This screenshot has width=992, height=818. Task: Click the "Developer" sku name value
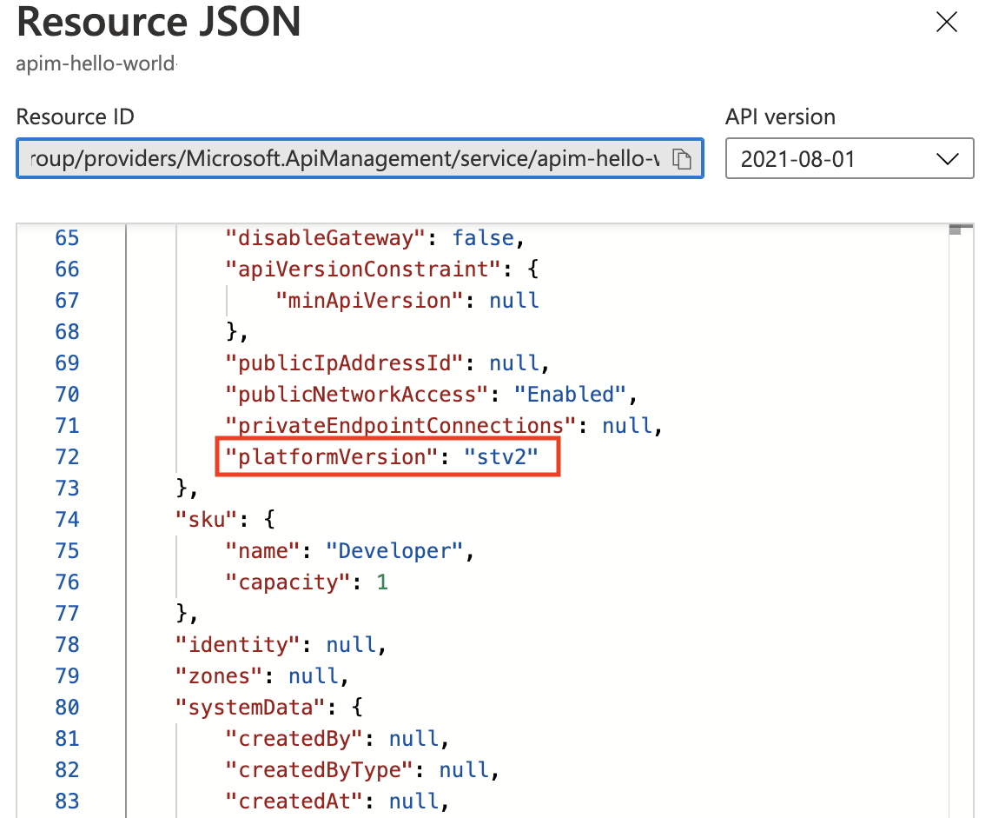[394, 551]
